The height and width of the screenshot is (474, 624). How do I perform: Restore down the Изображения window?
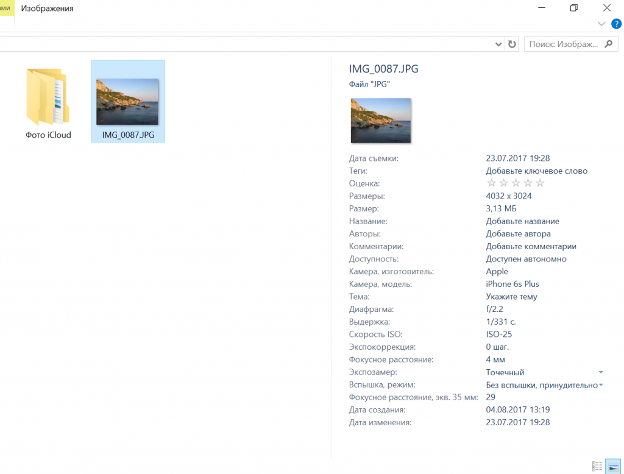(574, 8)
